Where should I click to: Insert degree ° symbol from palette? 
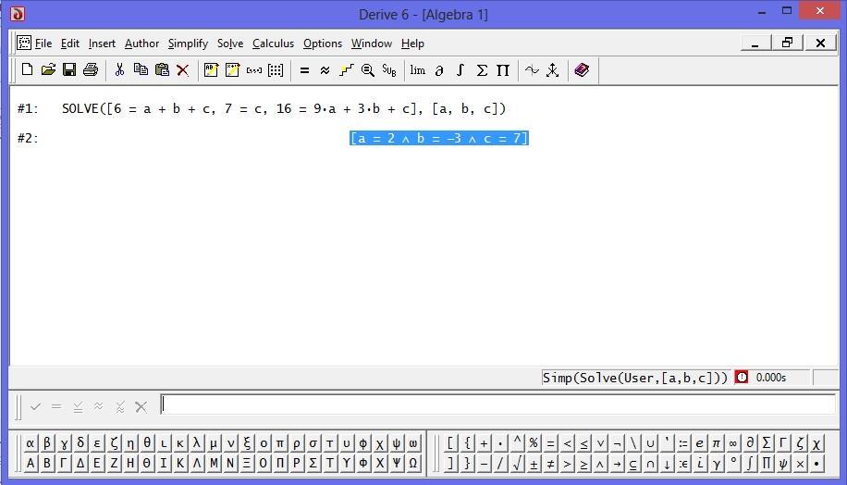[733, 463]
